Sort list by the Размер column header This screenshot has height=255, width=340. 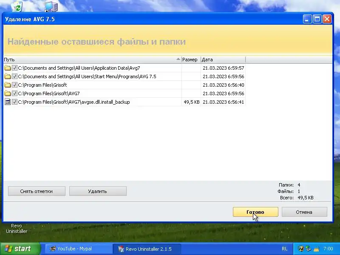point(191,59)
